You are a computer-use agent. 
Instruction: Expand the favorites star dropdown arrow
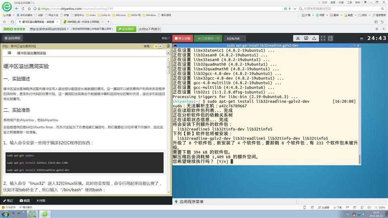(x=14, y=15)
